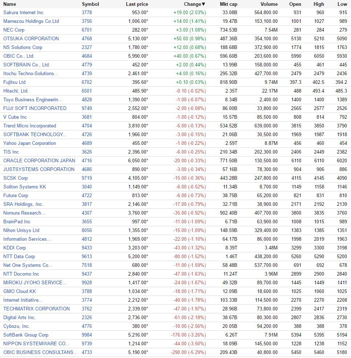The width and height of the screenshot is (351, 358).
Task: Open TECHMATRIX CORPORATION link
Action: click(x=37, y=309)
